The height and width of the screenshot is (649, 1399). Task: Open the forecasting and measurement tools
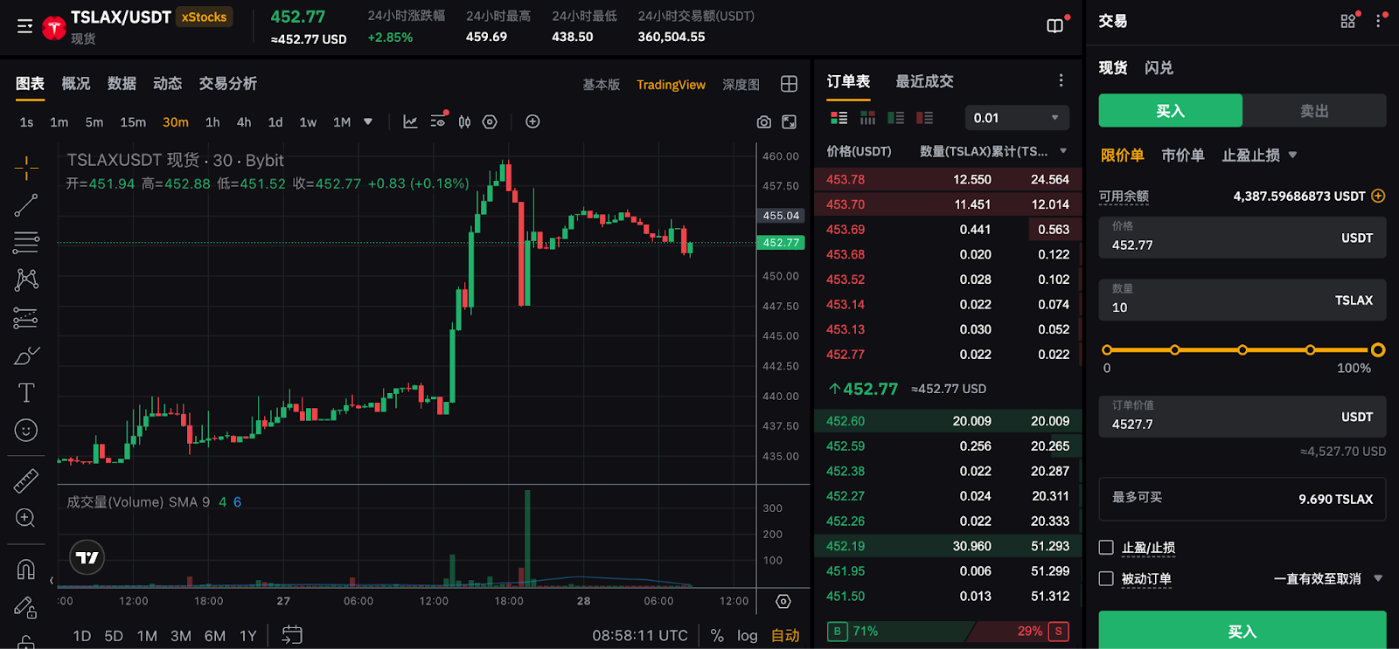point(26,318)
